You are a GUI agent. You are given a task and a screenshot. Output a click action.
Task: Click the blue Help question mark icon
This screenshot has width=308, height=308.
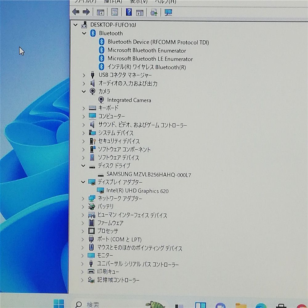pos(129,12)
